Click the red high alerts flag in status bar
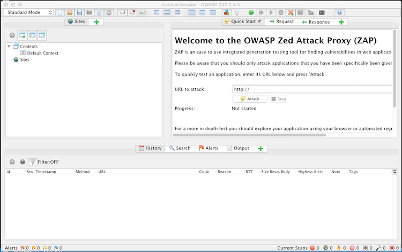Viewport: 402px width, 252px height. pyautogui.click(x=23, y=248)
